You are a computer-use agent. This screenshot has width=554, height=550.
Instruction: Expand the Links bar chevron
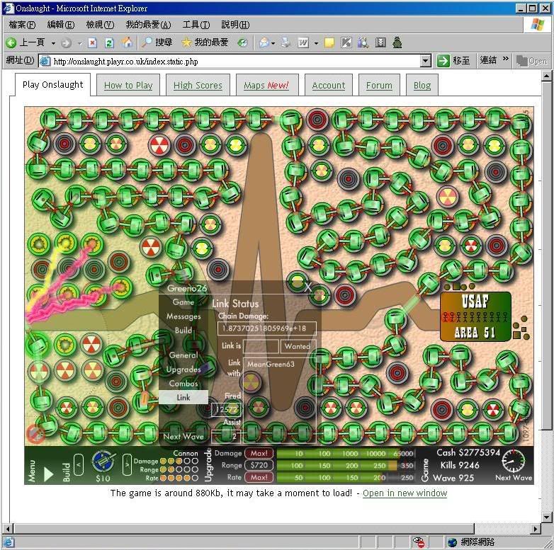(x=506, y=59)
